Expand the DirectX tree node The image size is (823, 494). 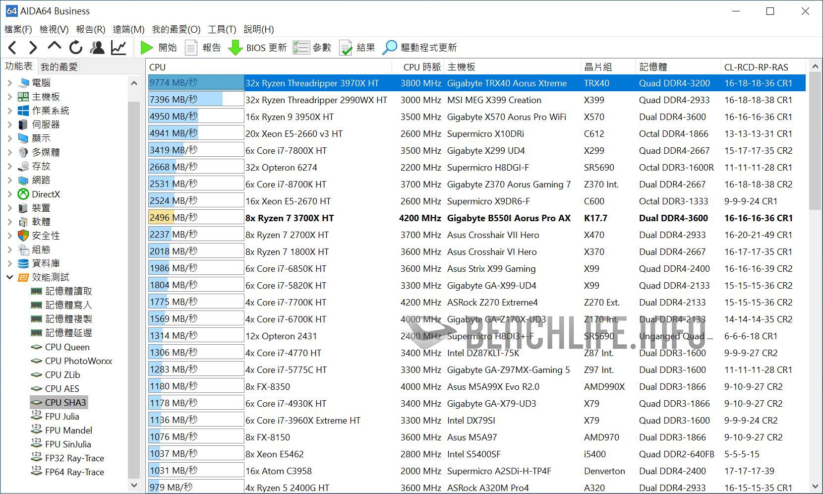point(10,194)
